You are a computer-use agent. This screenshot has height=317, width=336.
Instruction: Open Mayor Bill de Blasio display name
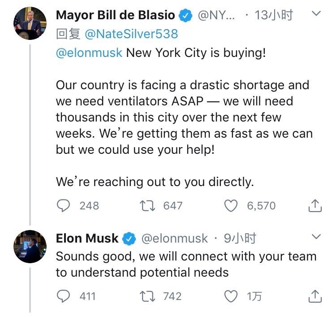[x=115, y=15]
